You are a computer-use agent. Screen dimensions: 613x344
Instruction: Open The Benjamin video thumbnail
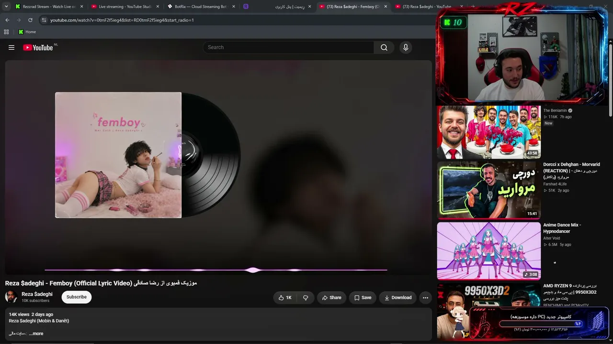point(489,132)
